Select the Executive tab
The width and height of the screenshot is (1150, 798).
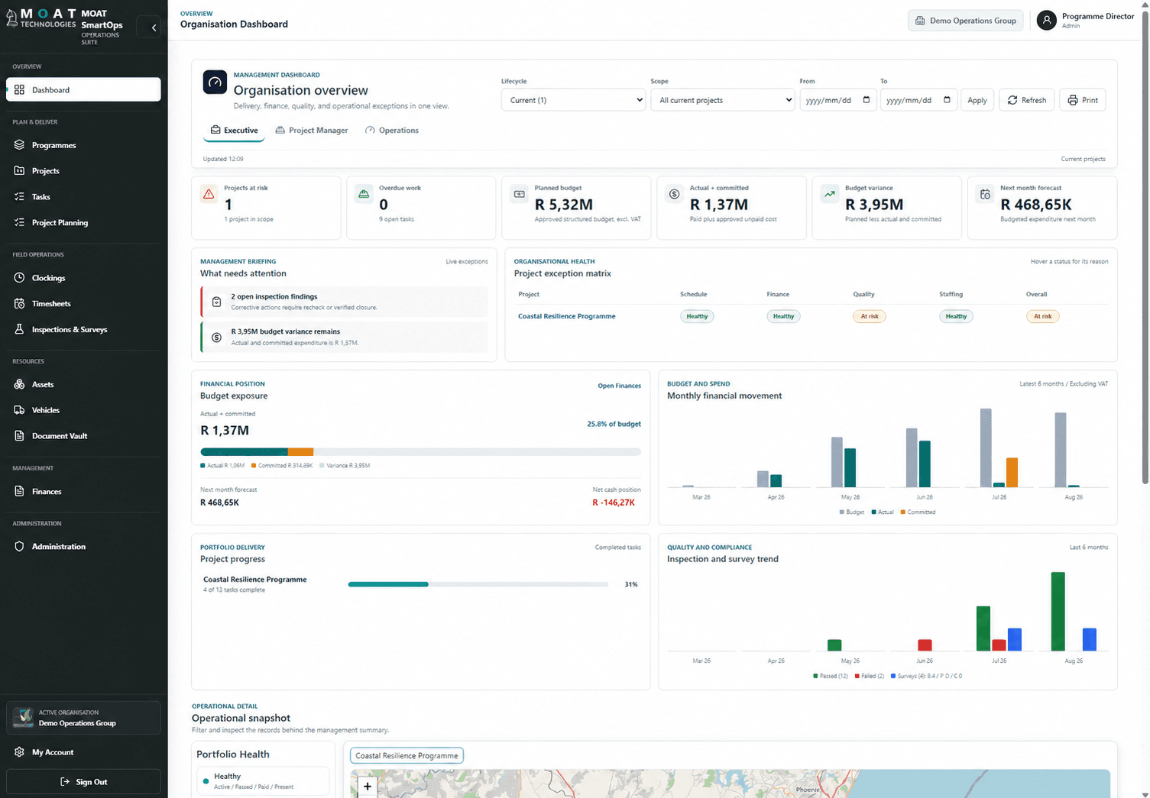[234, 131]
